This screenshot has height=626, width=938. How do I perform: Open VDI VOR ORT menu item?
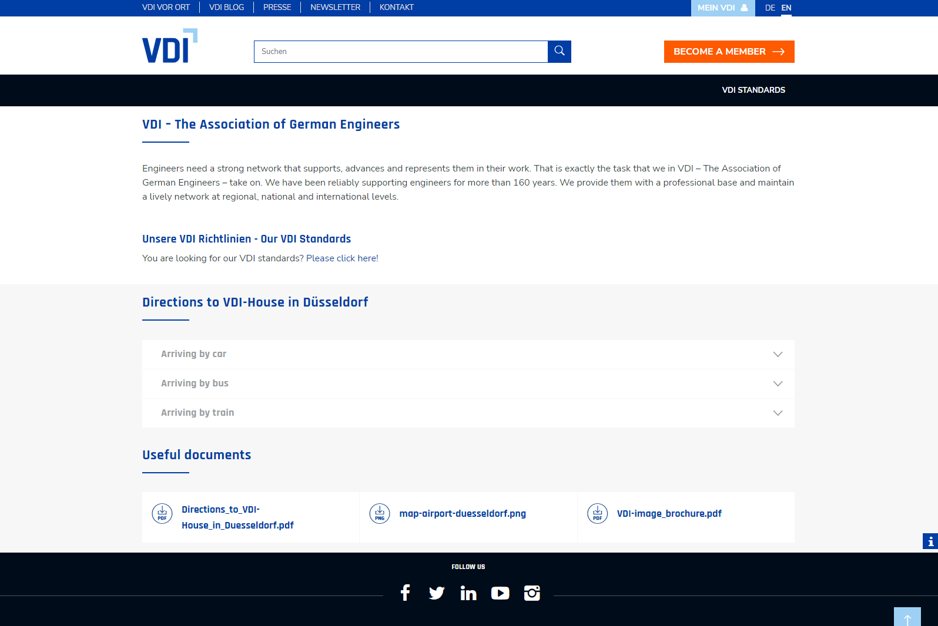166,7
